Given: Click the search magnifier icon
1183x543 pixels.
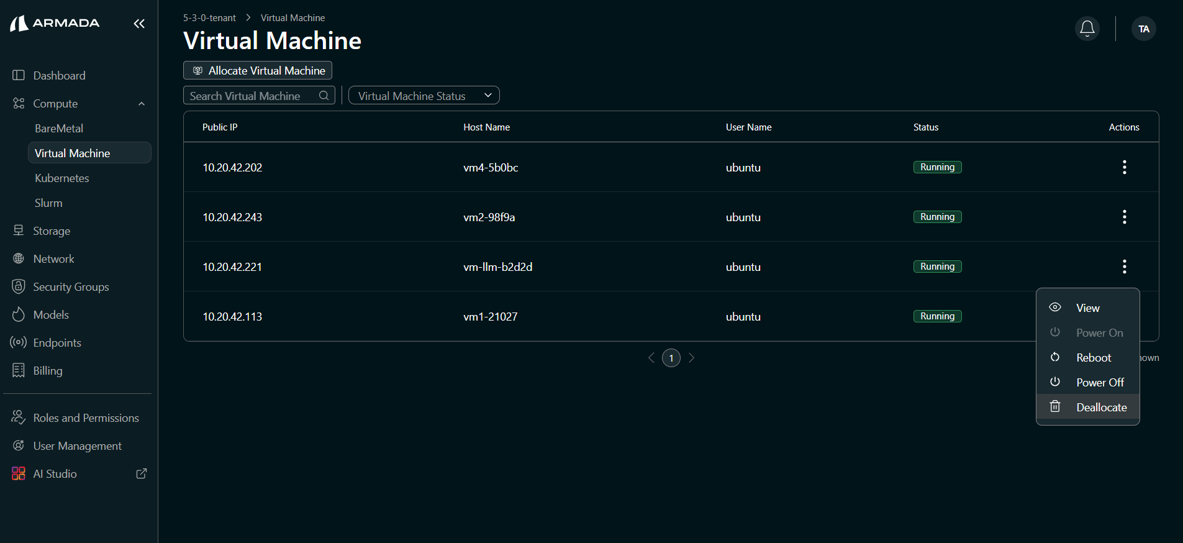Looking at the screenshot, I should coord(324,96).
